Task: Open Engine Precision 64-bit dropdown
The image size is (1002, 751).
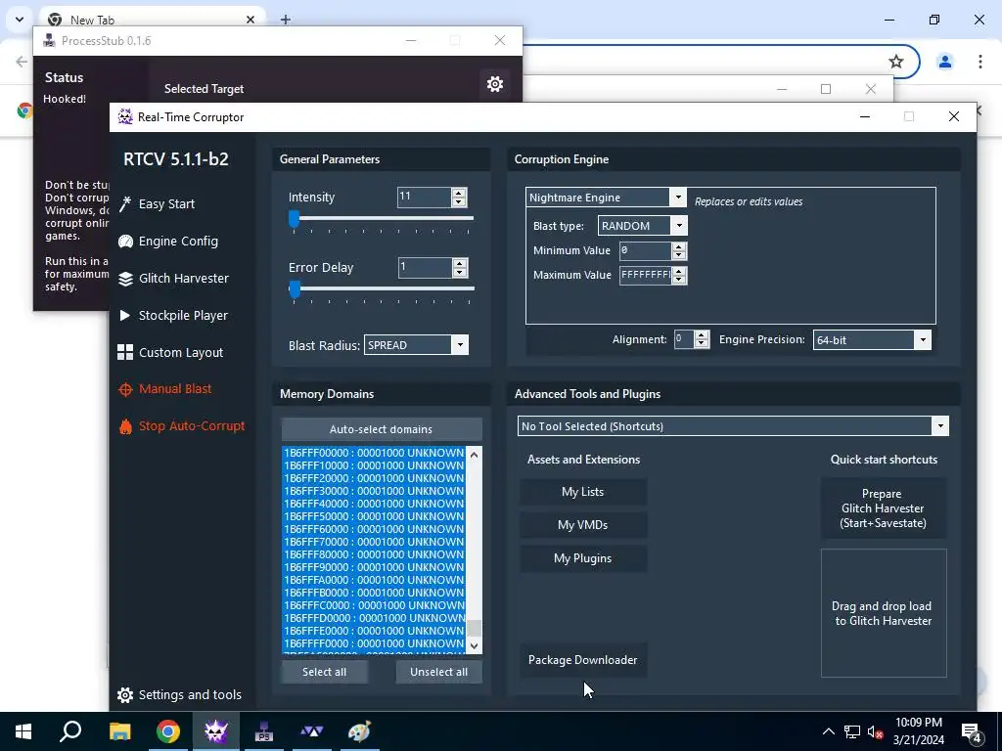Action: [x=923, y=339]
